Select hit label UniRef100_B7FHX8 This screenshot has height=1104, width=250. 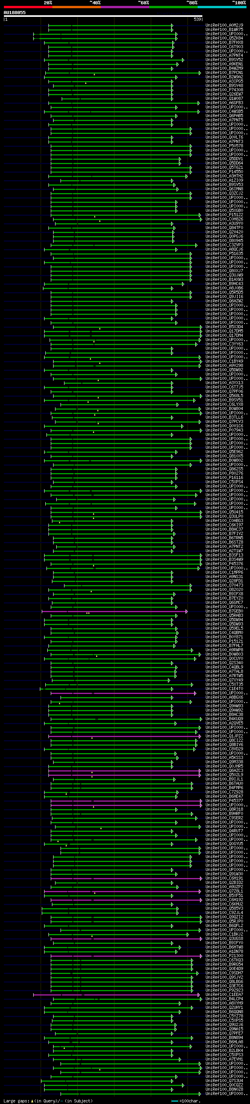click(x=224, y=42)
